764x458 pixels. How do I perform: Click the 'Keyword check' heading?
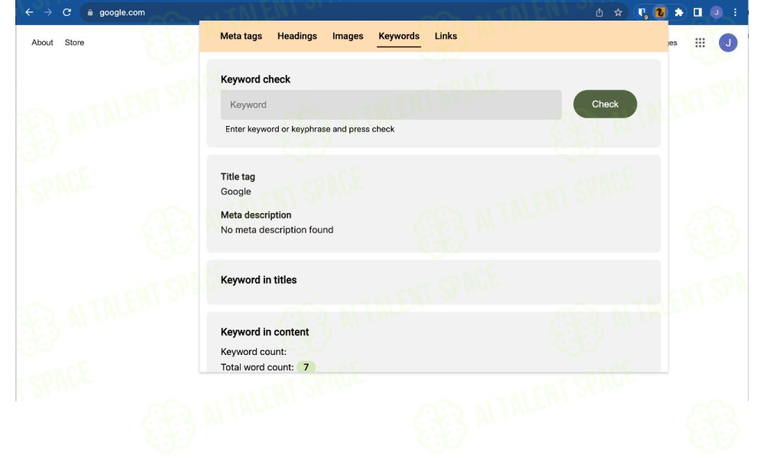pyautogui.click(x=255, y=79)
